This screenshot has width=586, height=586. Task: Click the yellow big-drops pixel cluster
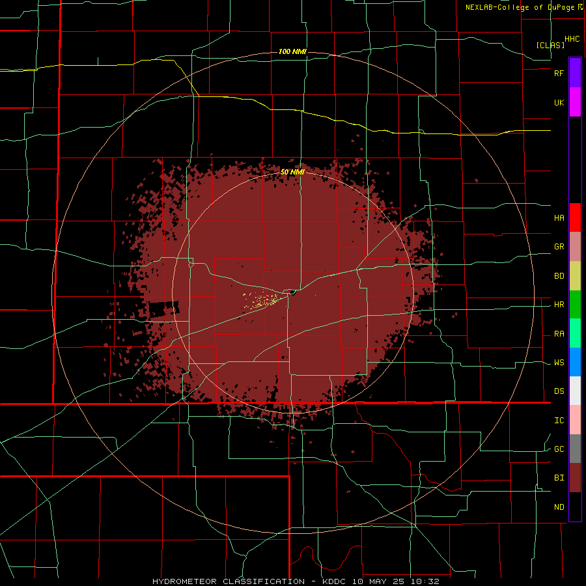[x=262, y=300]
